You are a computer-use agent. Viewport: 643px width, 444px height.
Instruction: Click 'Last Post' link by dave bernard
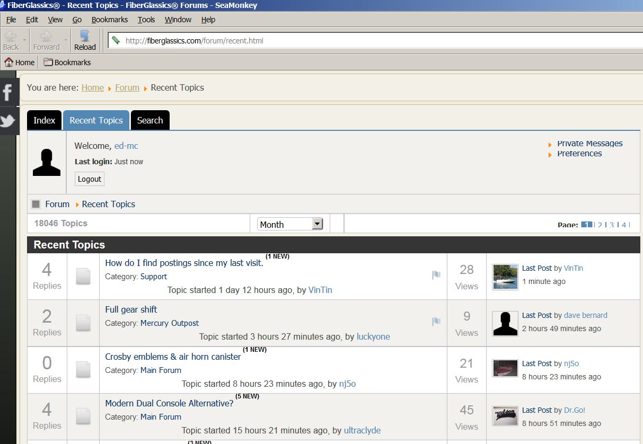coord(537,315)
